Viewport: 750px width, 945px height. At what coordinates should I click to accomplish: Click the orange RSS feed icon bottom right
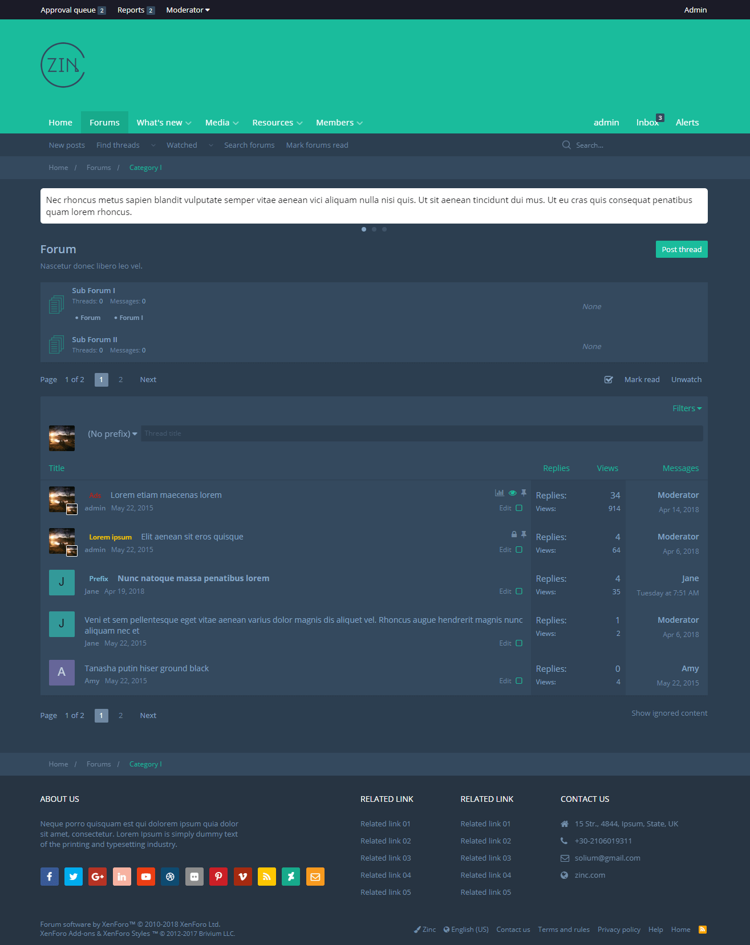(x=703, y=930)
